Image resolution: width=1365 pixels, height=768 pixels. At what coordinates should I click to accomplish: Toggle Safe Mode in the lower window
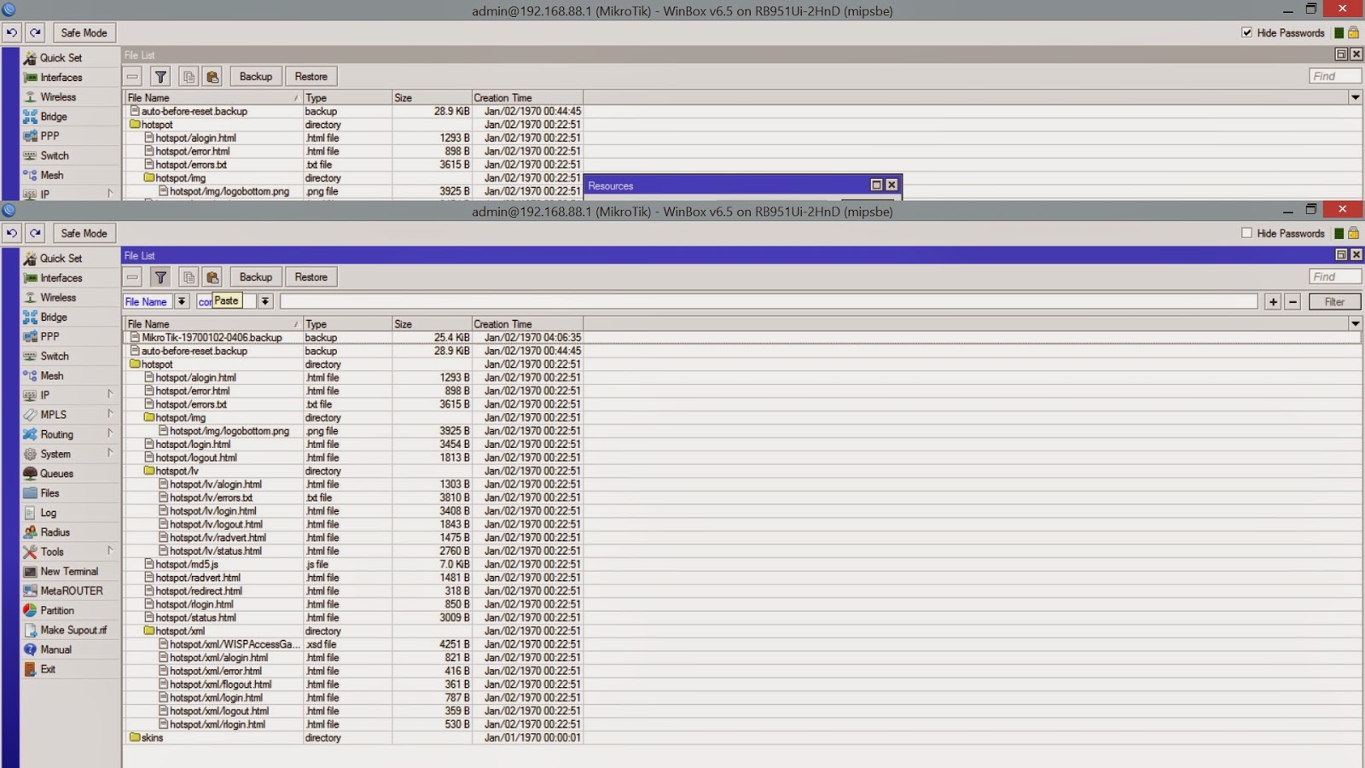pyautogui.click(x=84, y=232)
